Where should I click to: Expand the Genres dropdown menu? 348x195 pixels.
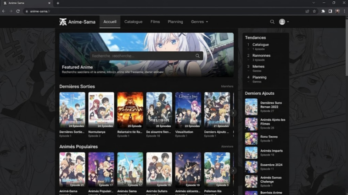point(199,22)
